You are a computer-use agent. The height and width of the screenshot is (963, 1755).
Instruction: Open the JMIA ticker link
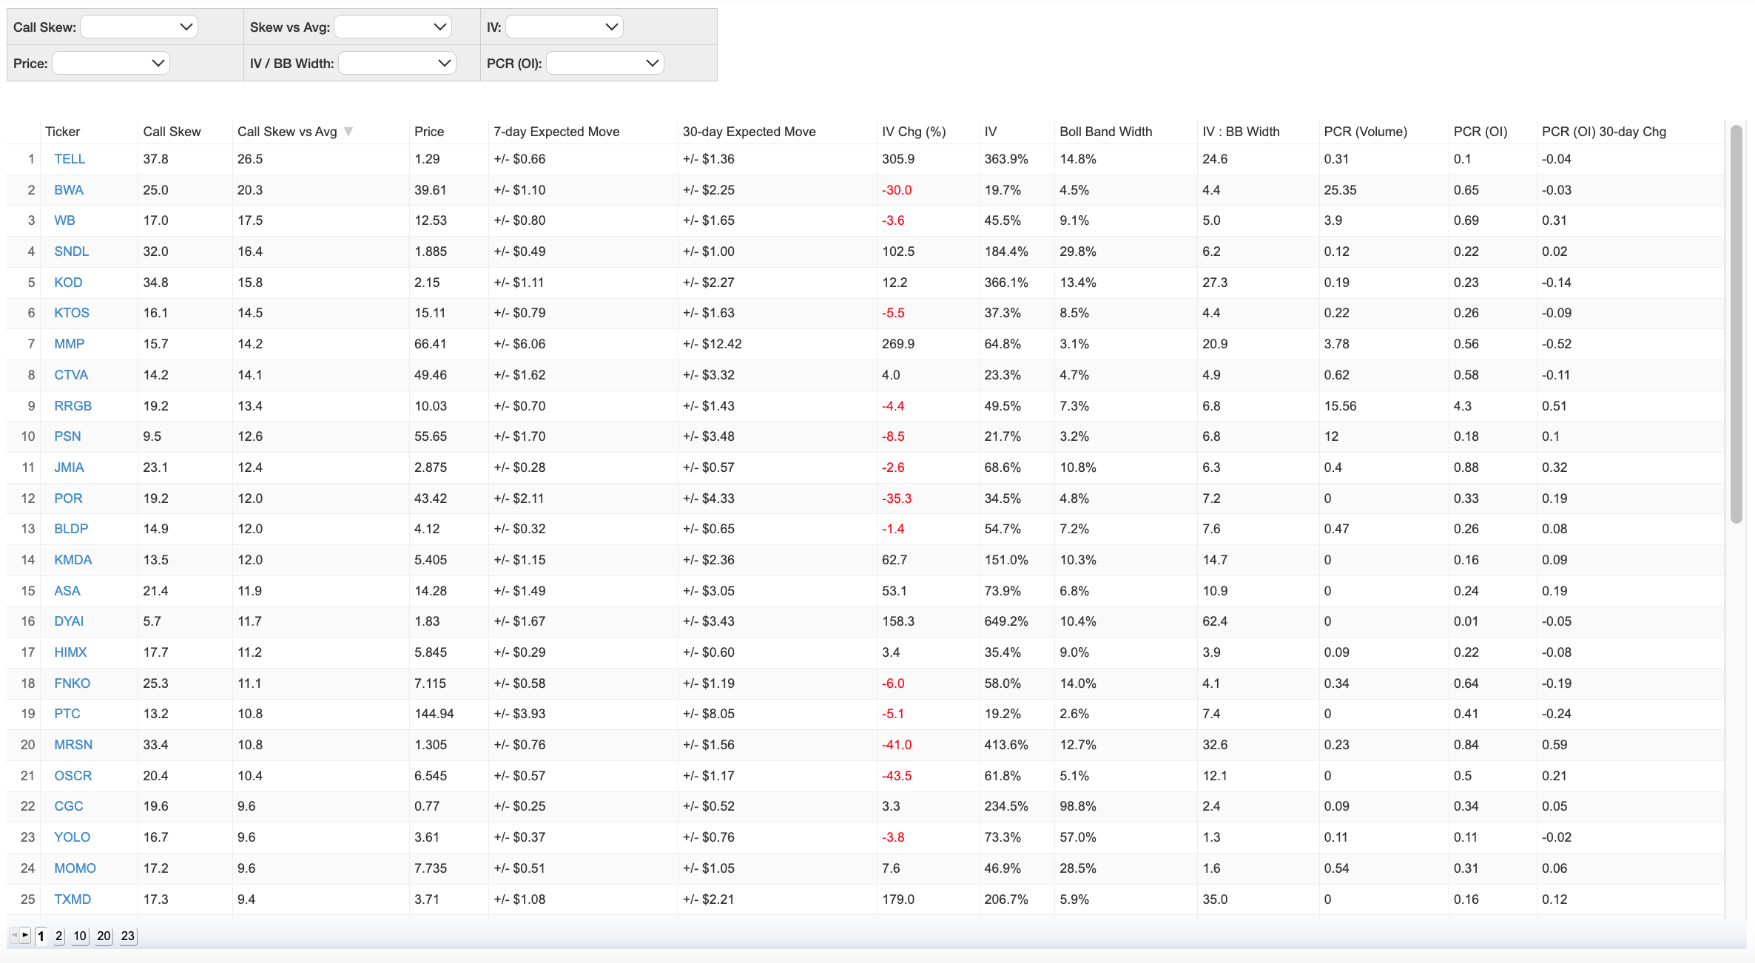(69, 467)
